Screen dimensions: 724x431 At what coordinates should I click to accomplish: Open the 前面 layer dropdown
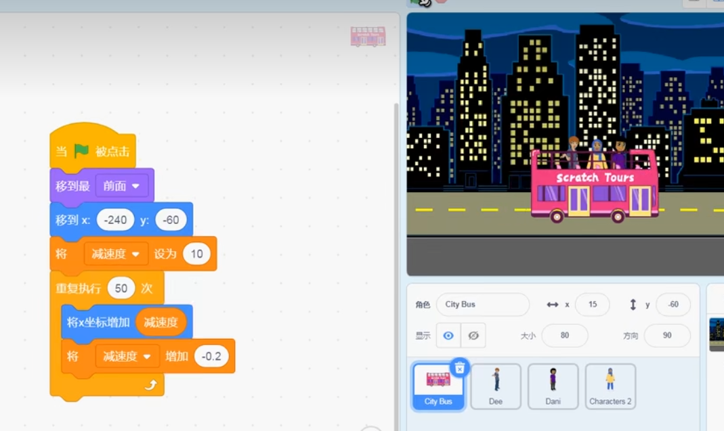click(121, 186)
